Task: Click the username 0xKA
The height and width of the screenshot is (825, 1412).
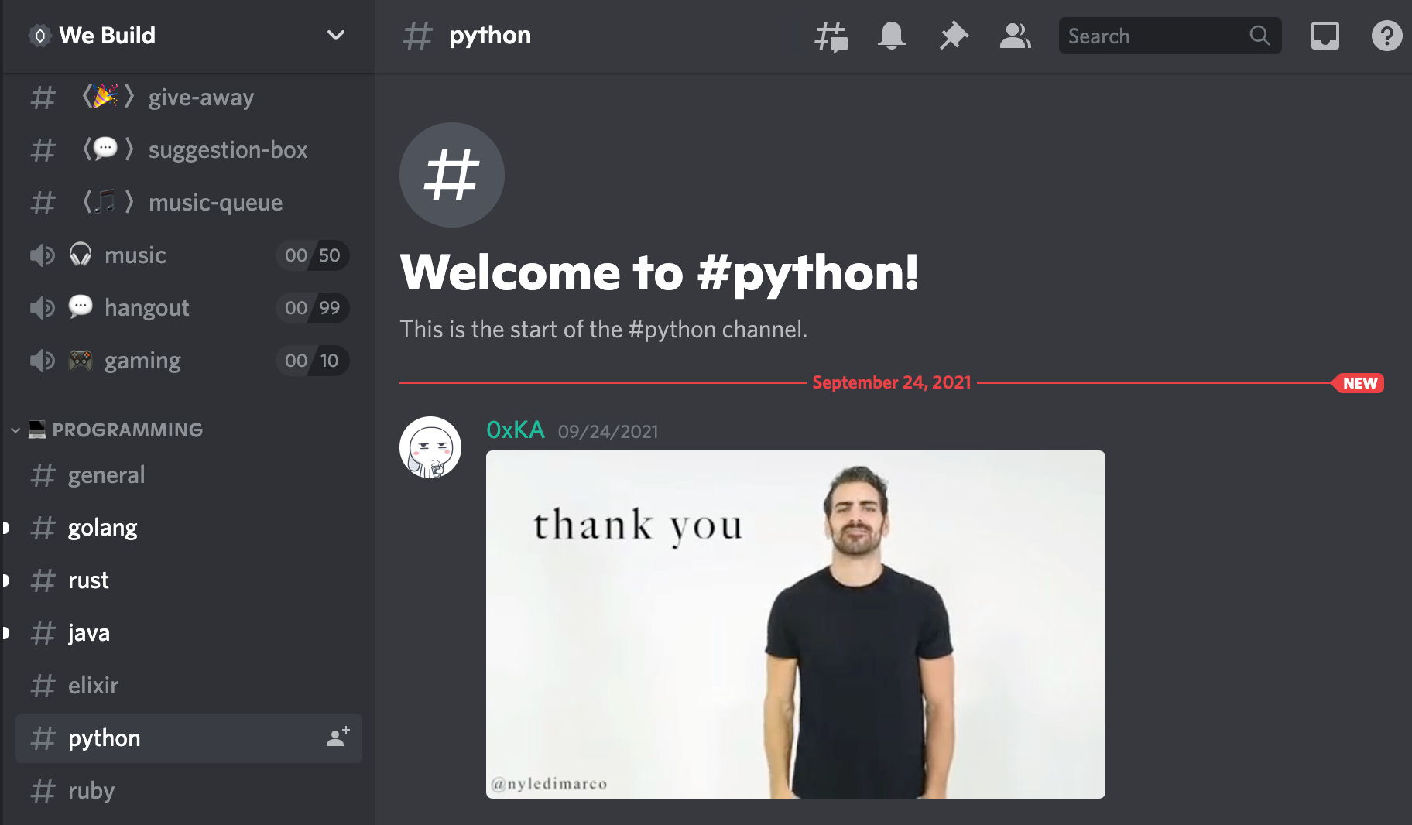Action: [515, 430]
